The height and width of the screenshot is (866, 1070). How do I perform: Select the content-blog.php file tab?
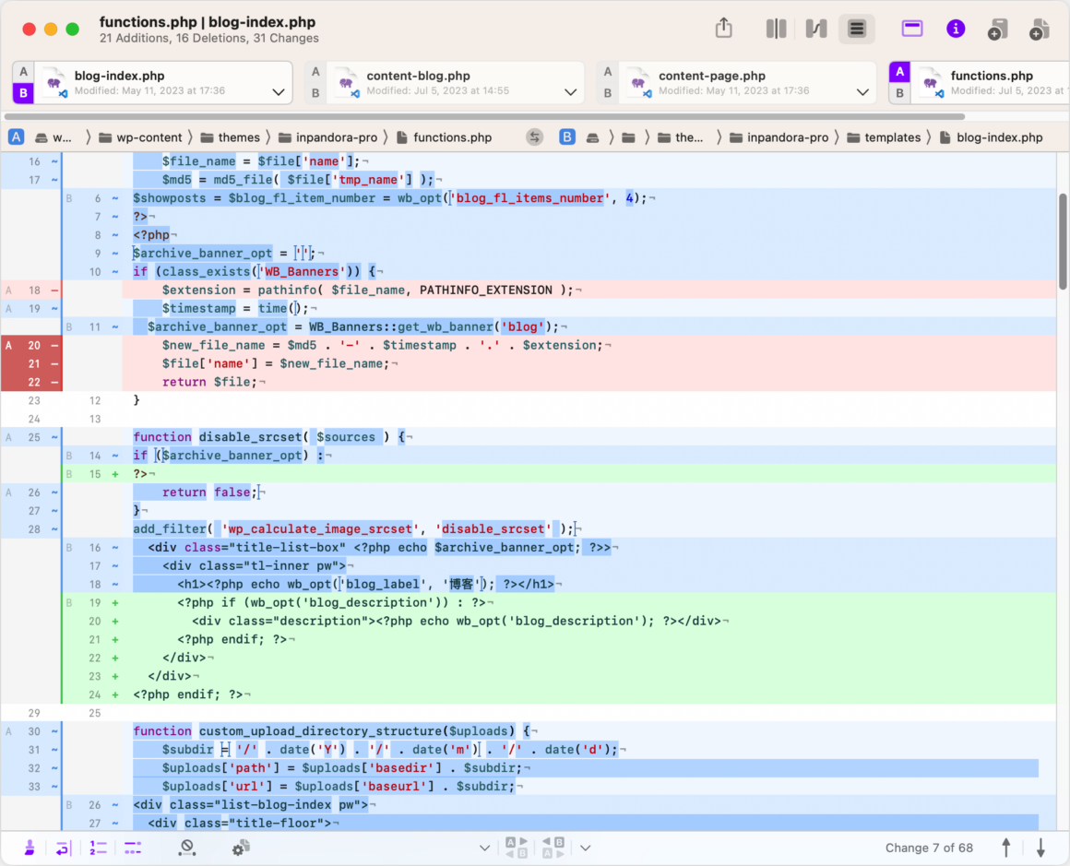click(x=445, y=83)
